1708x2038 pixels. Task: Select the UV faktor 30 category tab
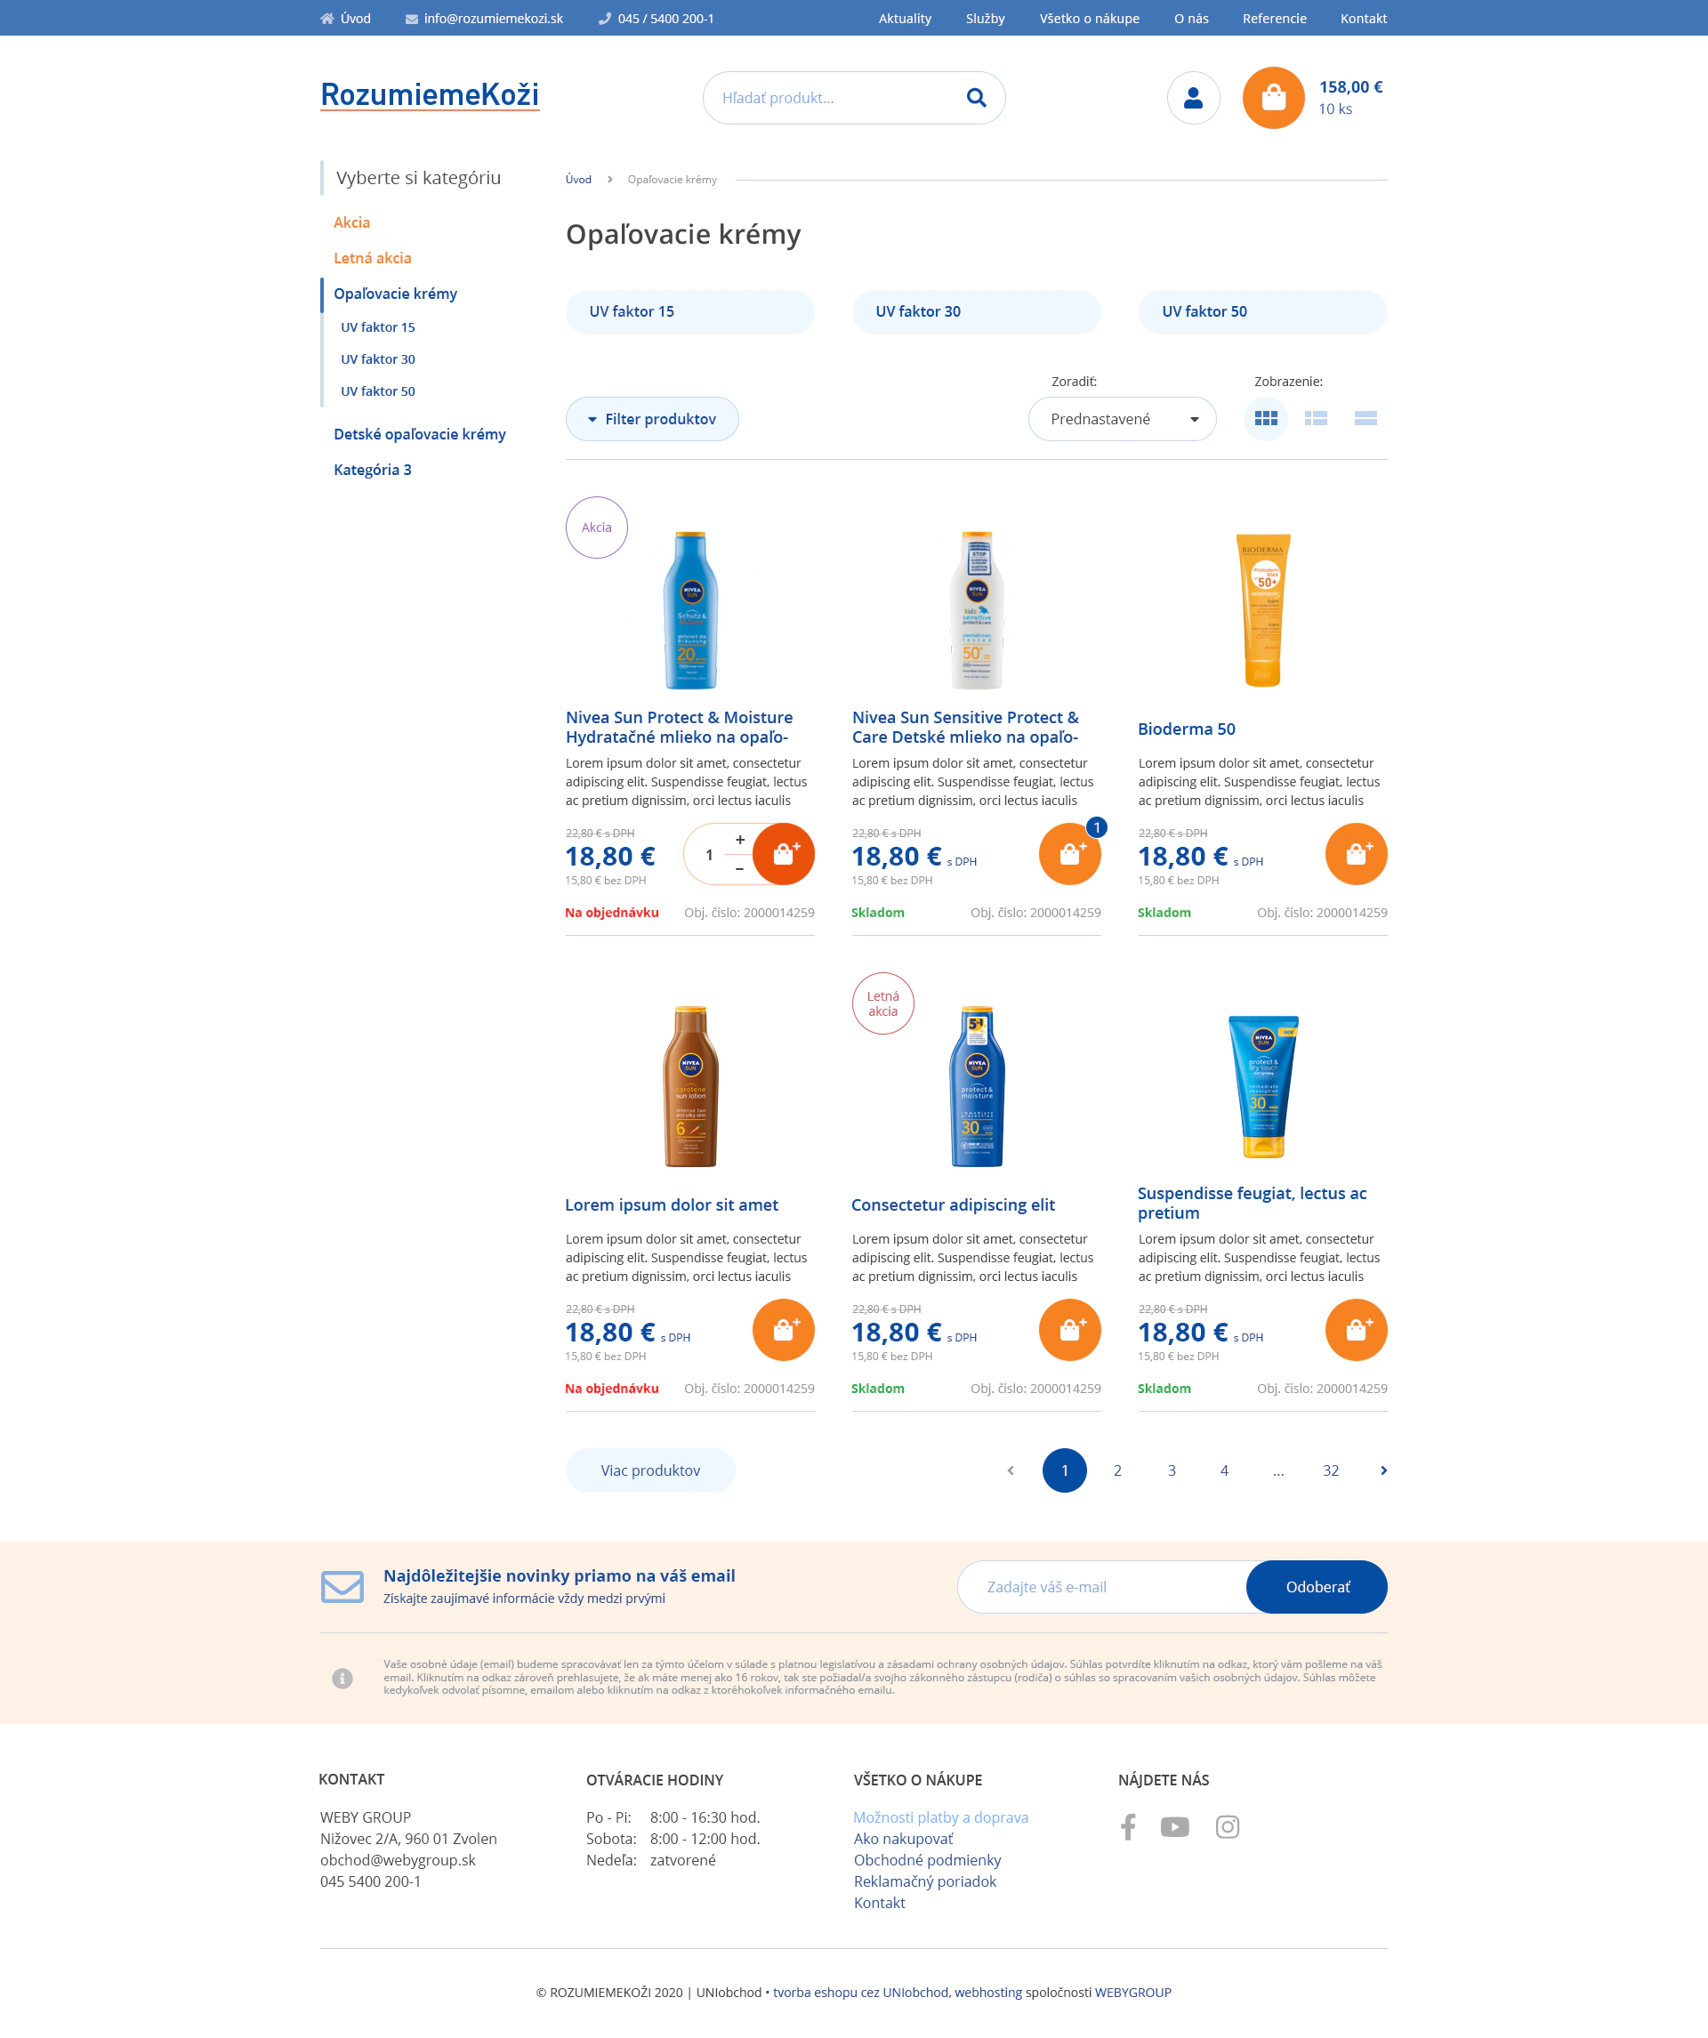pyautogui.click(x=975, y=311)
